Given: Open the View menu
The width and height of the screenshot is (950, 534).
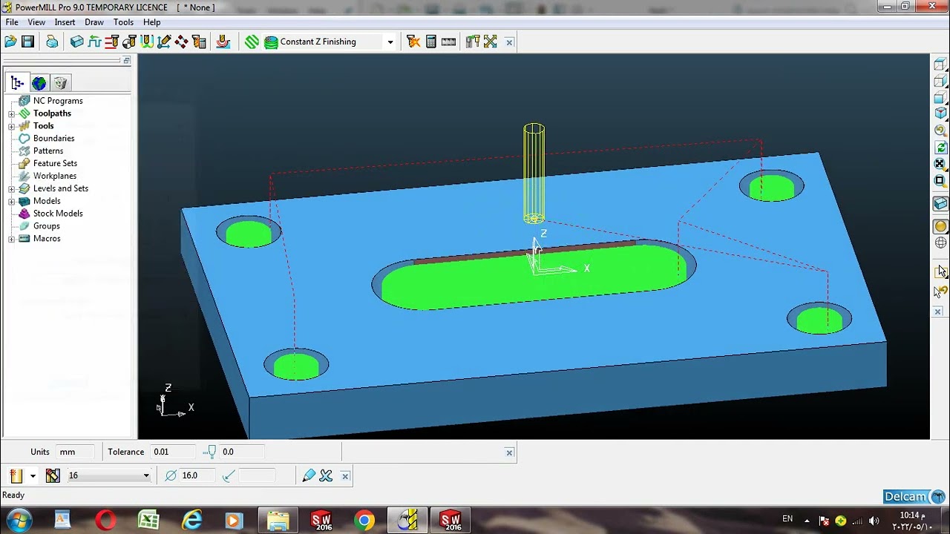Looking at the screenshot, I should point(36,22).
